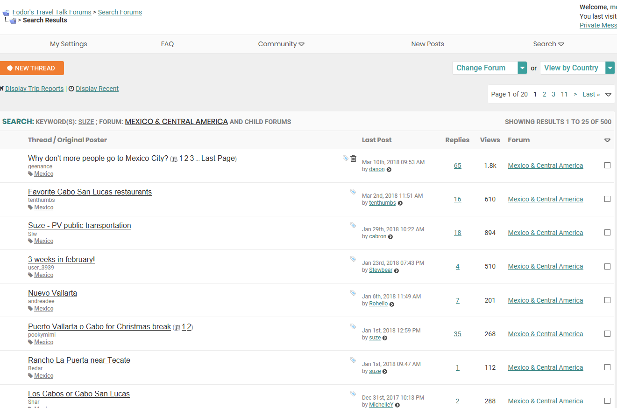
Task: Open the Community menu
Action: coord(281,44)
